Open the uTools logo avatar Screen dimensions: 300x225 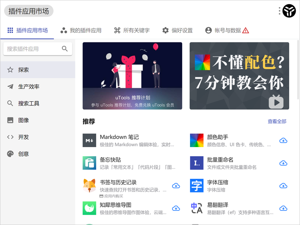click(x=289, y=11)
